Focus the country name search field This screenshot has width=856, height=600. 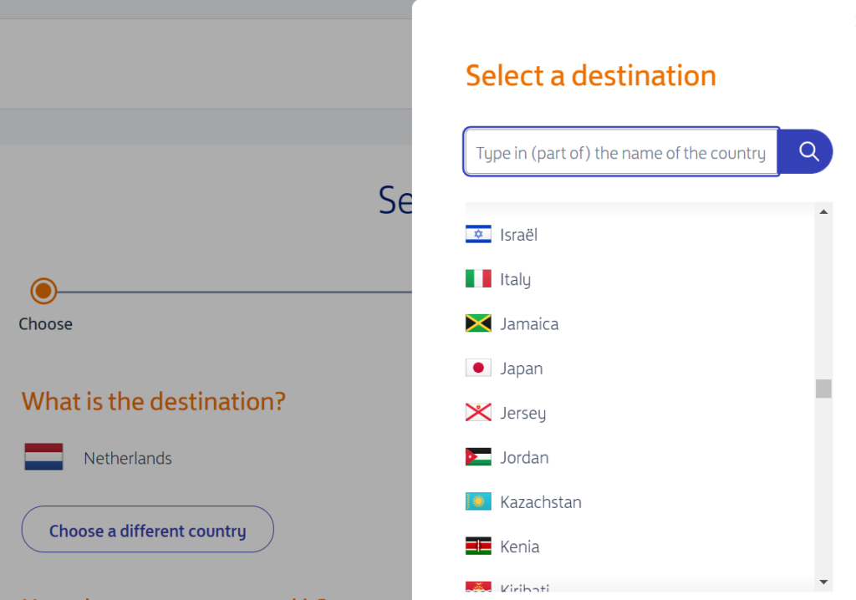click(621, 152)
